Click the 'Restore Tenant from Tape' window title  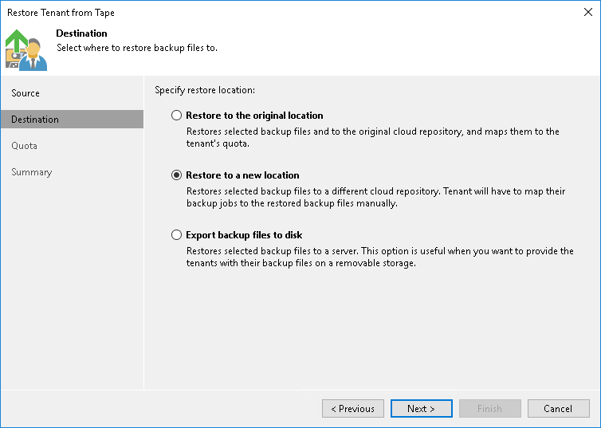[61, 13]
